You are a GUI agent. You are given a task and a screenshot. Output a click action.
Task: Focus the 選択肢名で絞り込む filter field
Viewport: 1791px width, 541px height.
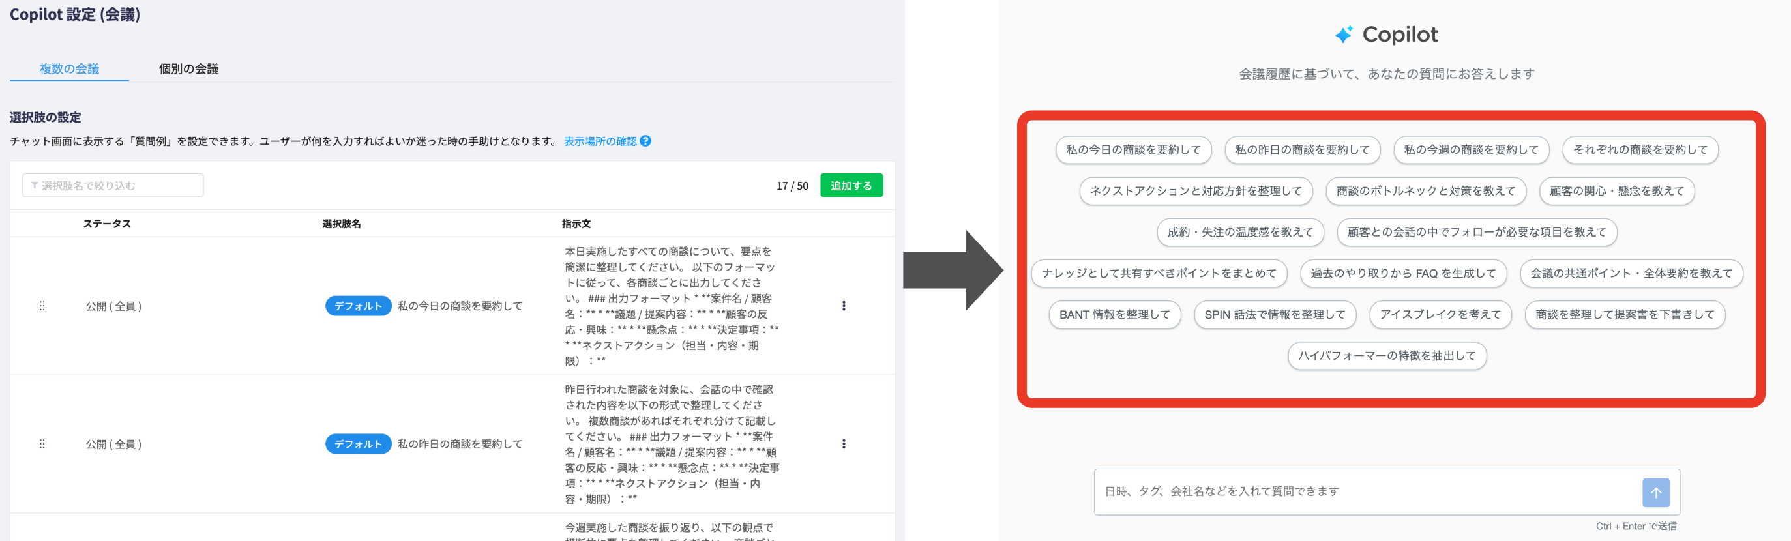pos(113,186)
